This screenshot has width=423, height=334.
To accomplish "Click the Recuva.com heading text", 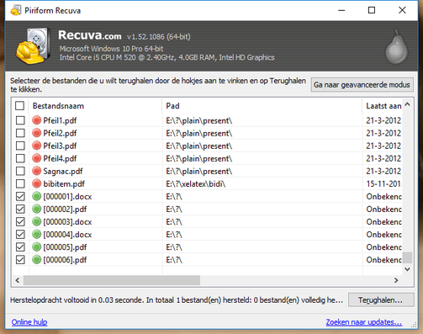I will tap(90, 35).
